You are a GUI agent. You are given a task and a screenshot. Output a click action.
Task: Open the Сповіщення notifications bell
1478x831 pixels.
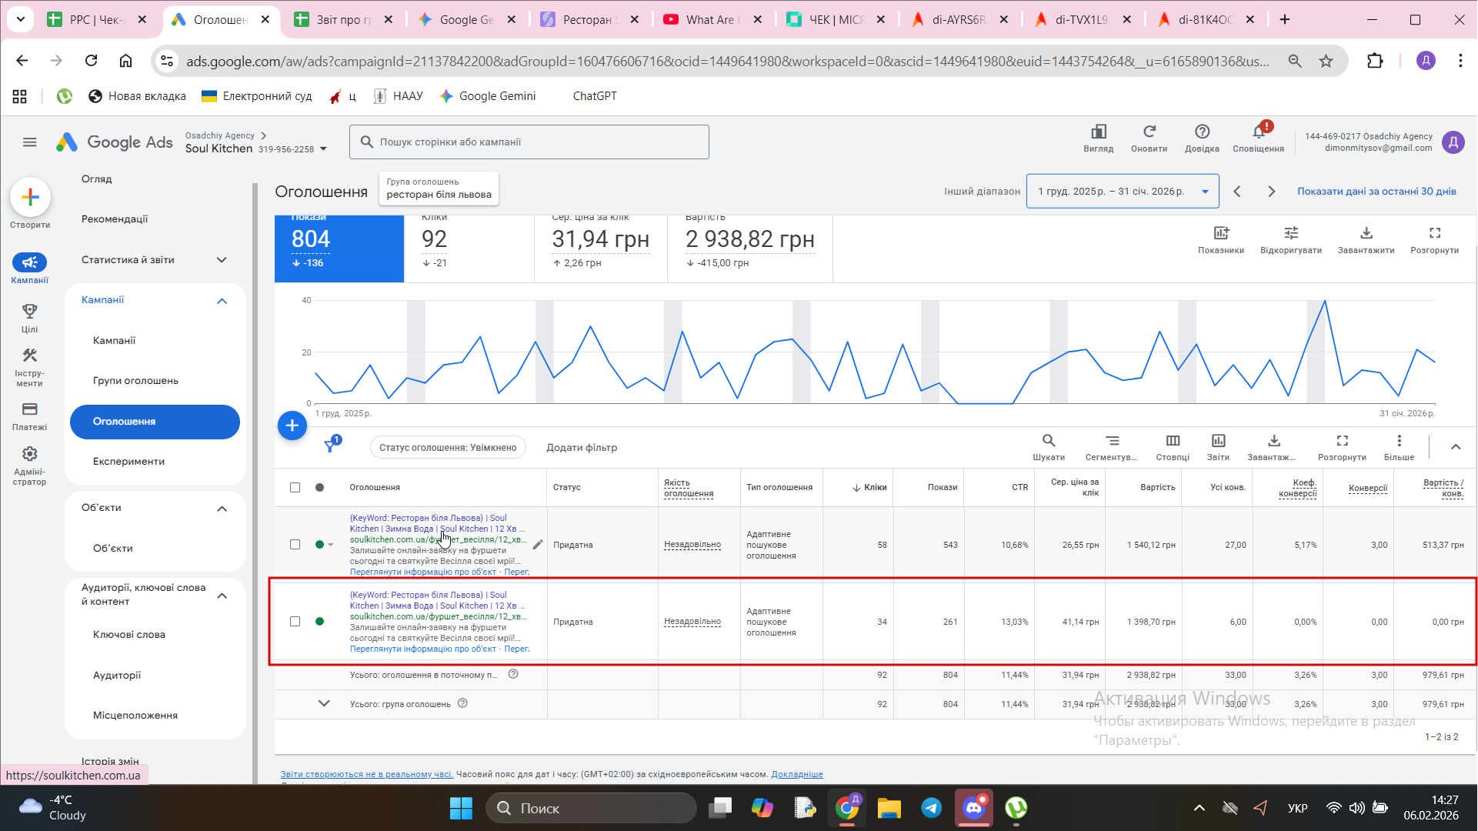pyautogui.click(x=1258, y=132)
